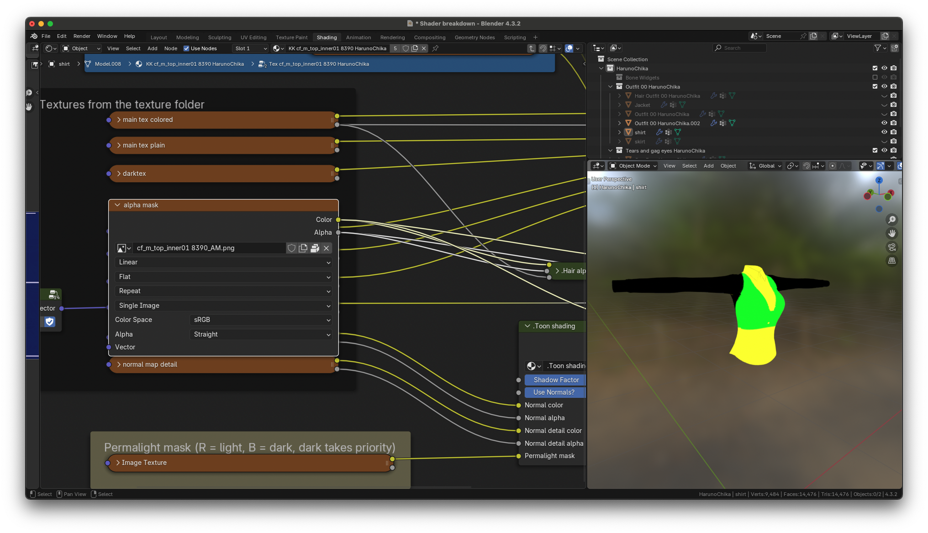Screen dimensions: 928x533
Task: Click the viewport zoom magnifier icon
Action: coord(891,220)
